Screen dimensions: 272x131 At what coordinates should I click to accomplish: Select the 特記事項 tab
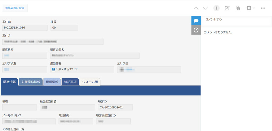pyautogui.click(x=70, y=82)
